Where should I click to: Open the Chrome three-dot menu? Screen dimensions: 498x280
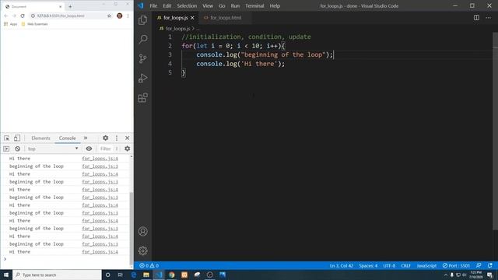128,16
